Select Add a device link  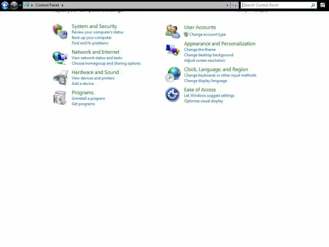click(x=83, y=84)
